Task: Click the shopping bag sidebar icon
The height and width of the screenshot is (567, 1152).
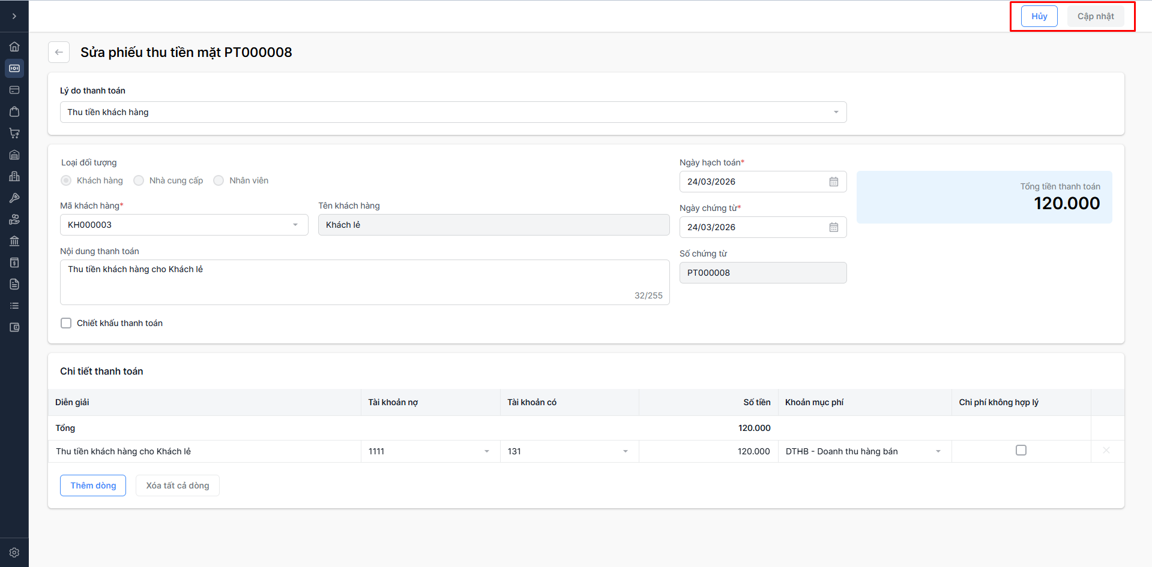Action: coord(14,111)
